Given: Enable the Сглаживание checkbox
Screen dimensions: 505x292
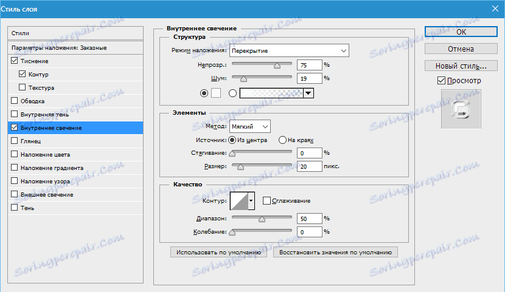Looking at the screenshot, I should 266,201.
